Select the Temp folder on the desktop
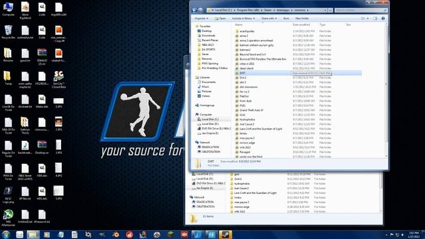This screenshot has width=425, height=239. click(8, 78)
